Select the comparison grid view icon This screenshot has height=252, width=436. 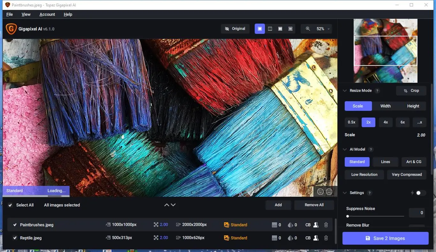pos(290,29)
